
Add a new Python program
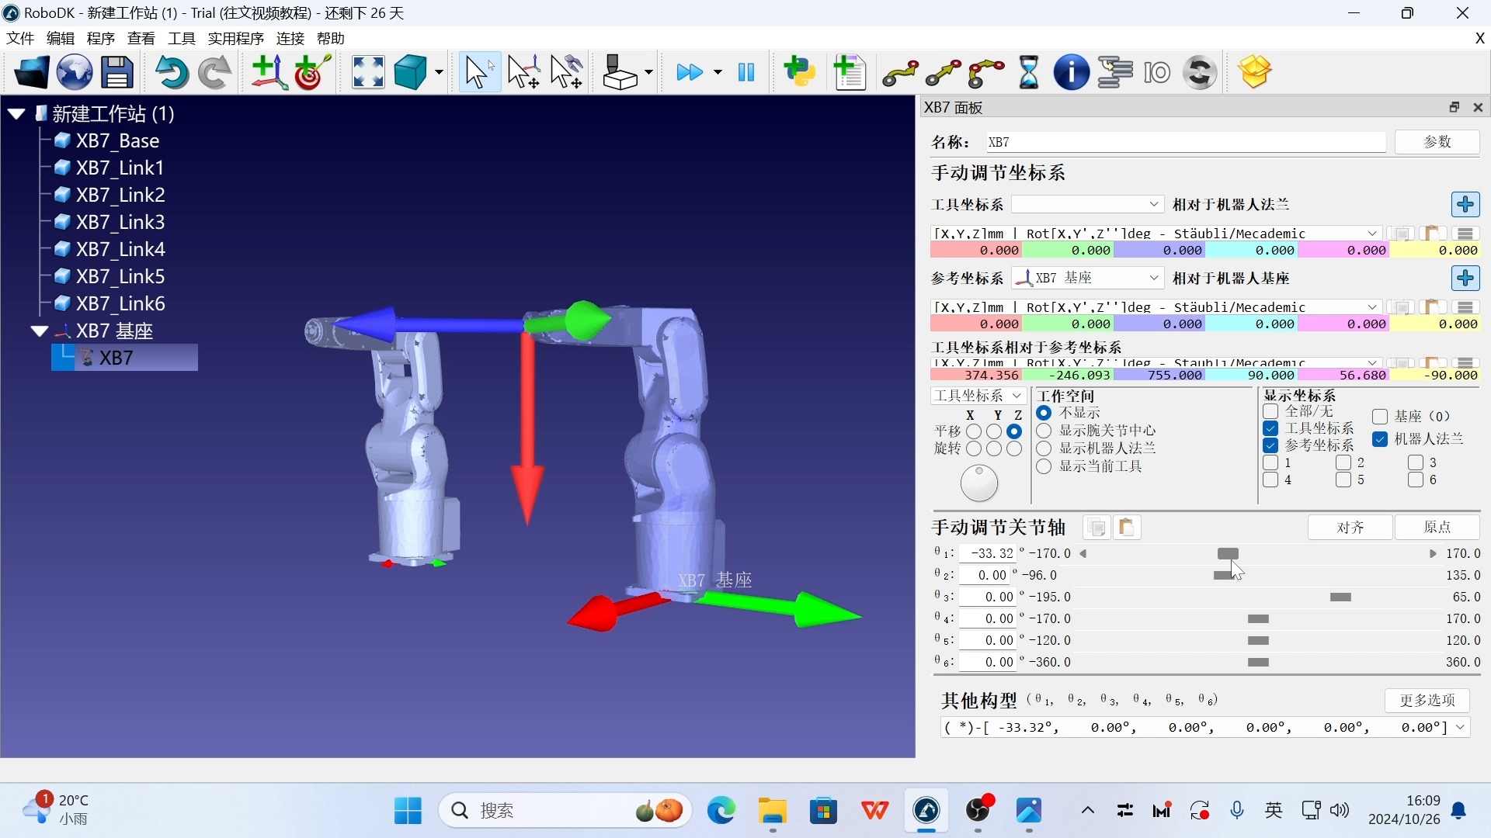coord(801,72)
